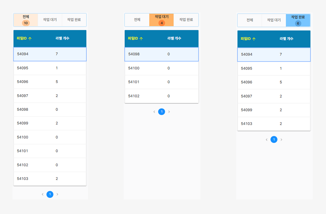Go to next page in the 4-file panel
Image resolution: width=326 pixels, height=214 pixels.
(x=169, y=112)
